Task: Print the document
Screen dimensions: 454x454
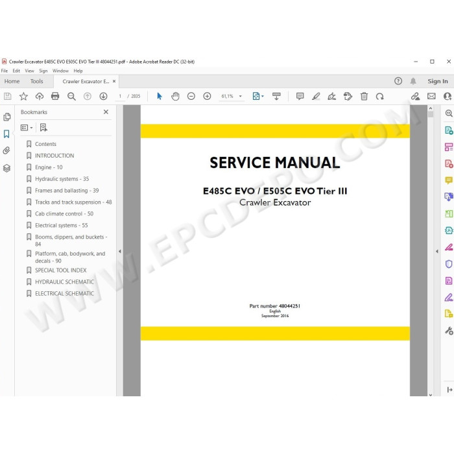Action: coord(55,96)
